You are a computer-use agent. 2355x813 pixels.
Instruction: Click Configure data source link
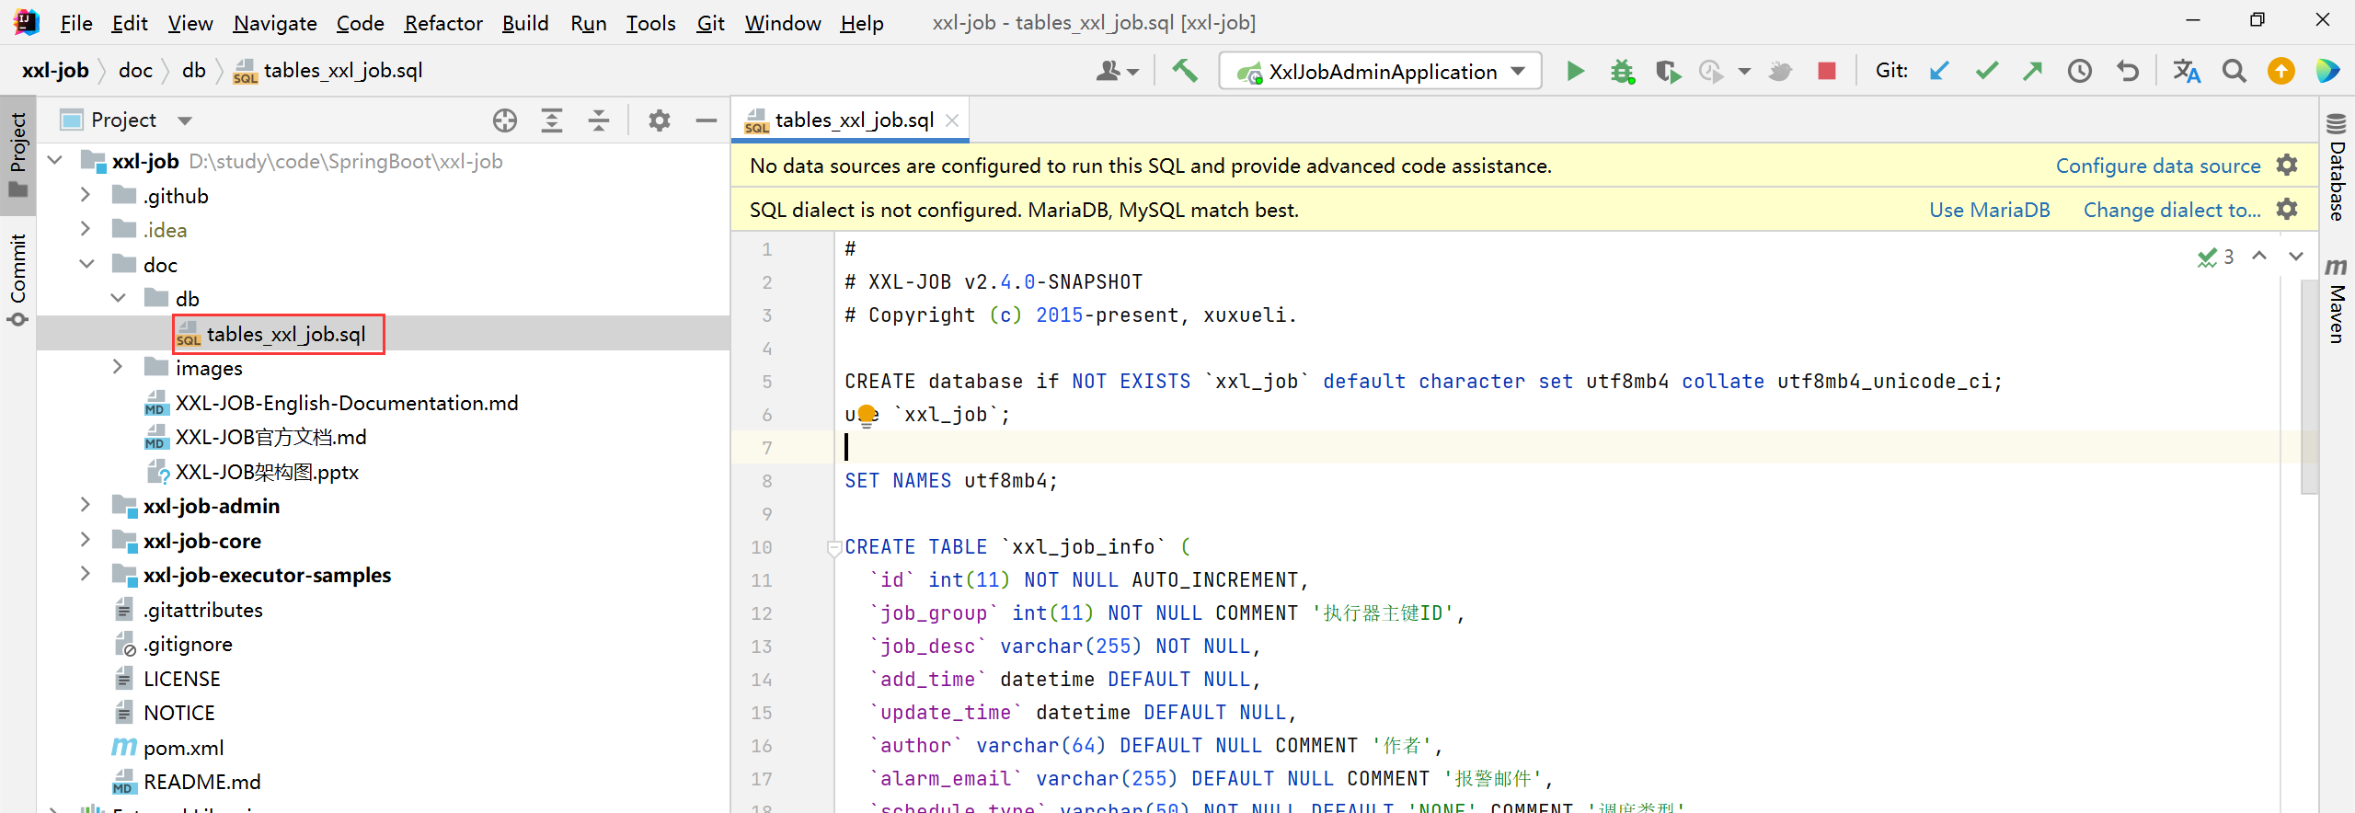pos(2158,166)
